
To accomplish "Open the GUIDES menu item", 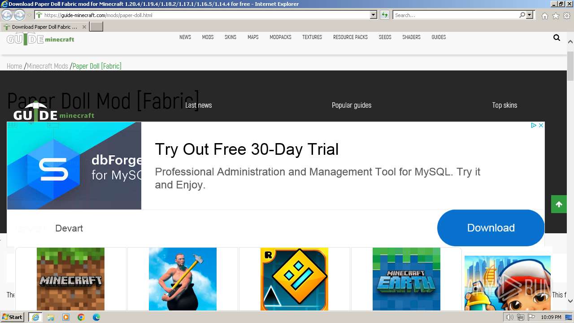I will (x=439, y=37).
